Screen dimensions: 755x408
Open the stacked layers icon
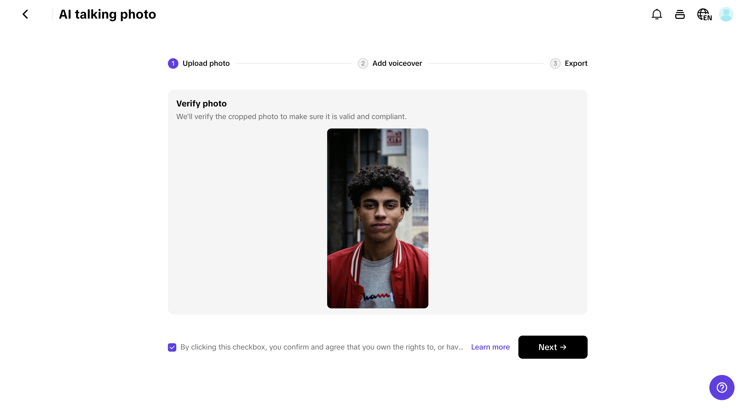pyautogui.click(x=680, y=14)
